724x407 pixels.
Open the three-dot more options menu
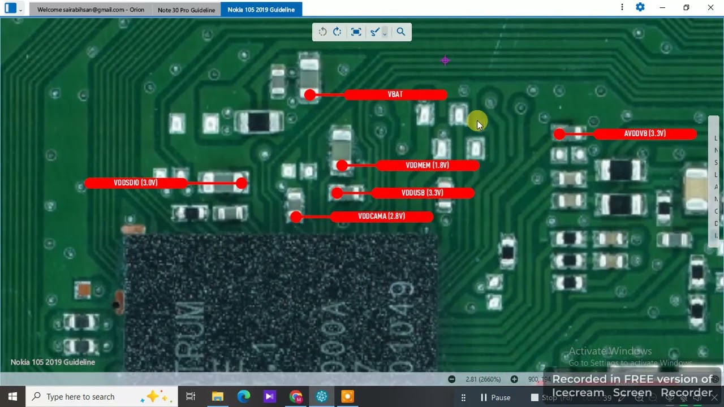(622, 7)
